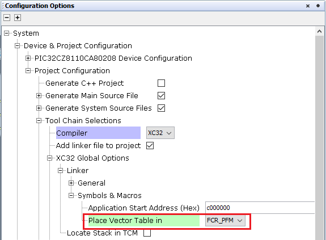Image resolution: width=326 pixels, height=240 pixels.
Task: Select the Tool Chain Selections label
Action: 83,121
